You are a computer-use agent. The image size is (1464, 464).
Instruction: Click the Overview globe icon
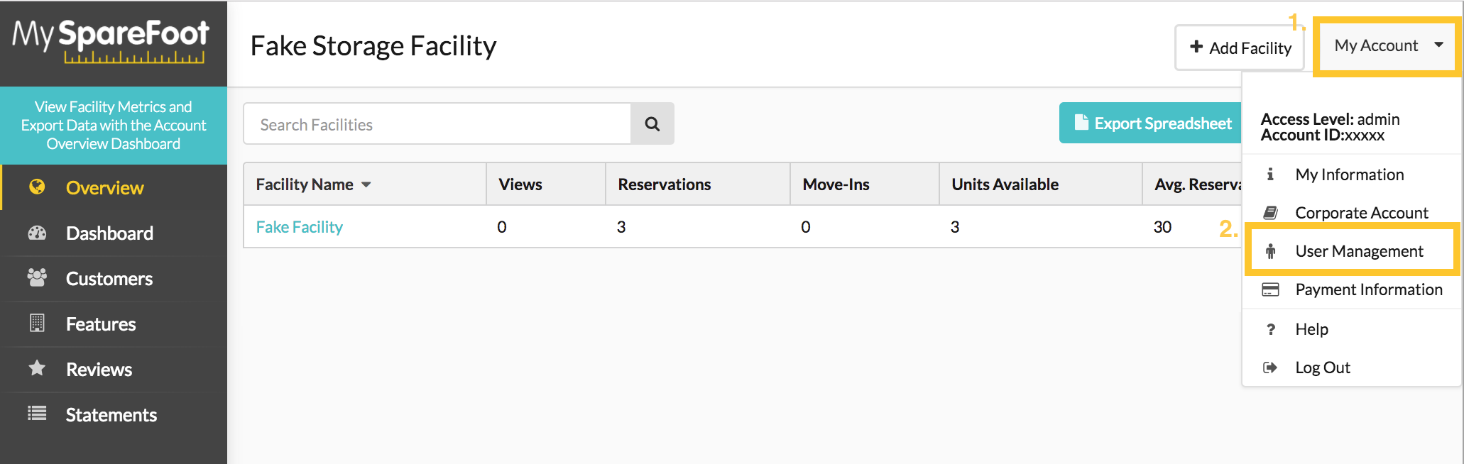point(37,187)
